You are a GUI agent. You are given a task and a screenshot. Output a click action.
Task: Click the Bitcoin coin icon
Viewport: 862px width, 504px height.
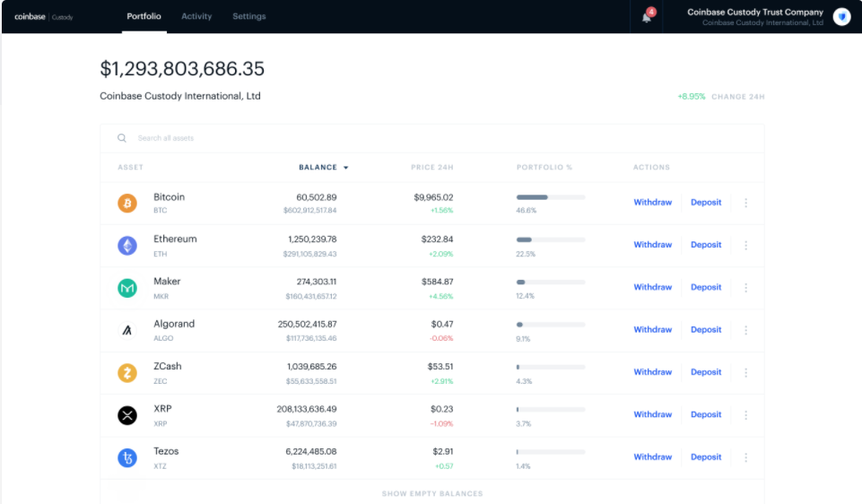click(x=127, y=204)
